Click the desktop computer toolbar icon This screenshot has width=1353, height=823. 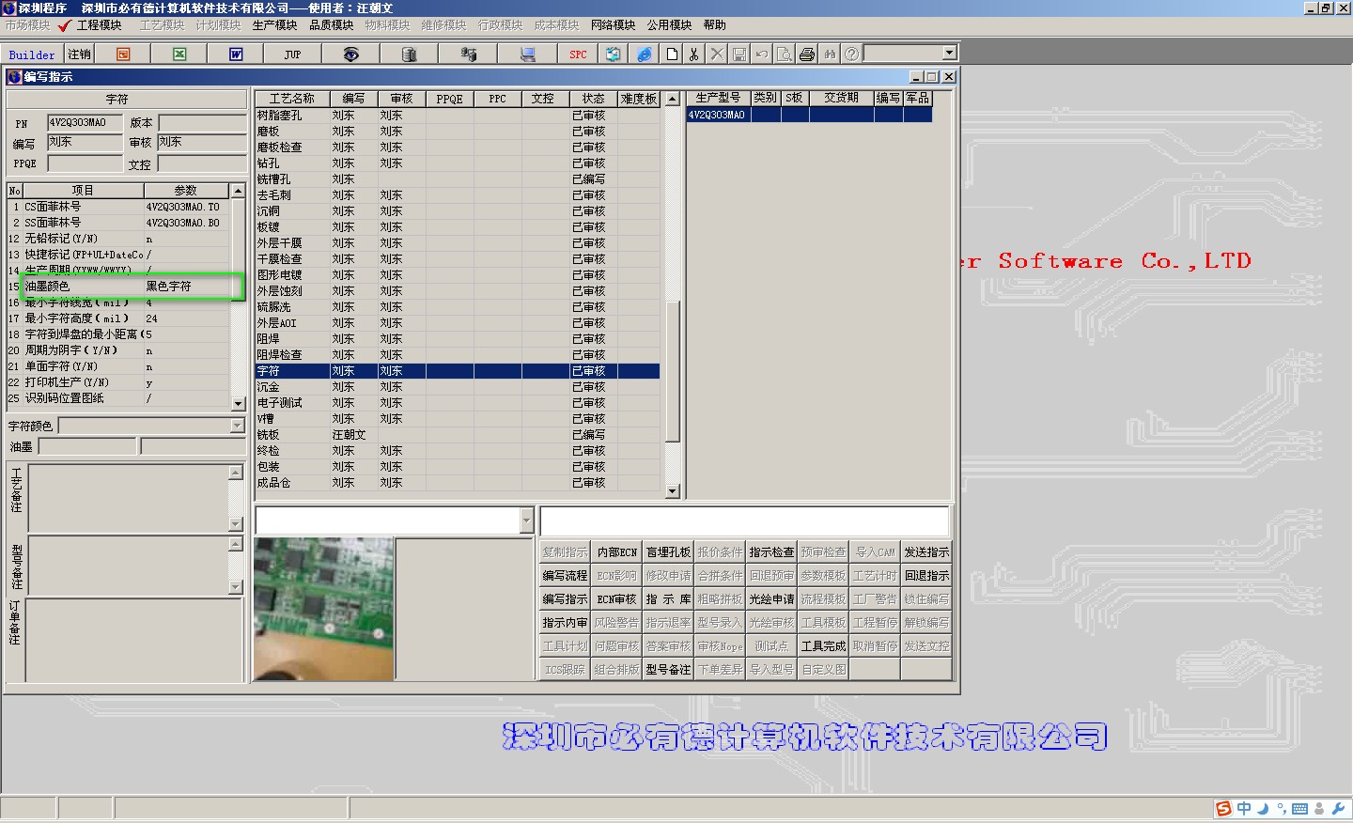[527, 54]
